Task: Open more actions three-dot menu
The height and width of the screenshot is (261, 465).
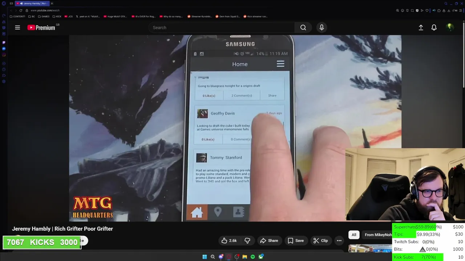Action: [339, 241]
